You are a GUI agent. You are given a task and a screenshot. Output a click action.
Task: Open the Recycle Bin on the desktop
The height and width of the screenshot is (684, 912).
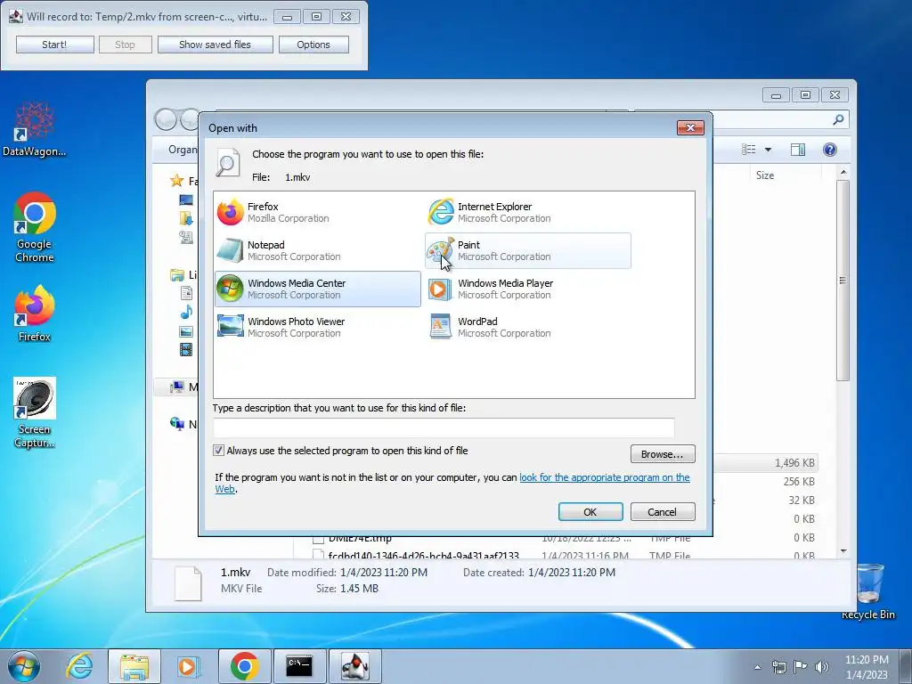[x=869, y=590]
